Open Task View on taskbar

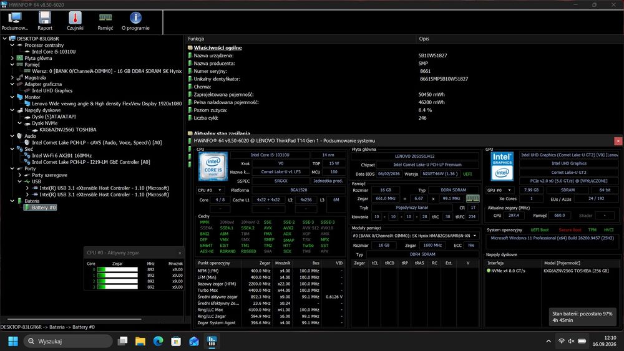click(122, 342)
